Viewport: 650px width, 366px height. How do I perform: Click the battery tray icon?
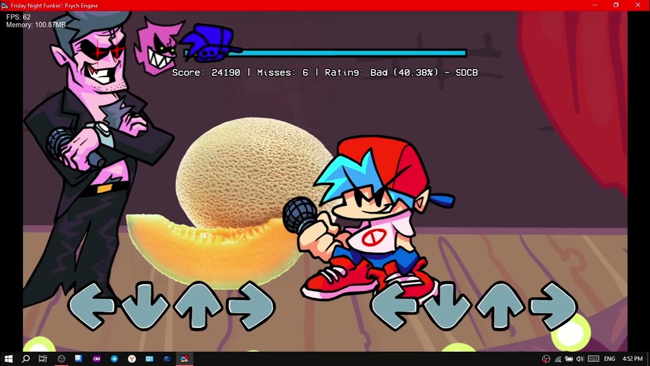point(569,359)
